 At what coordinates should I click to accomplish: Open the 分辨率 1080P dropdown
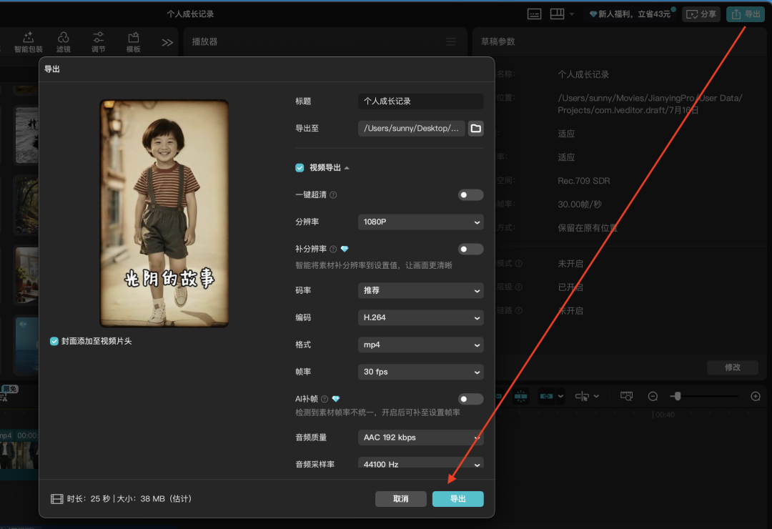[420, 222]
